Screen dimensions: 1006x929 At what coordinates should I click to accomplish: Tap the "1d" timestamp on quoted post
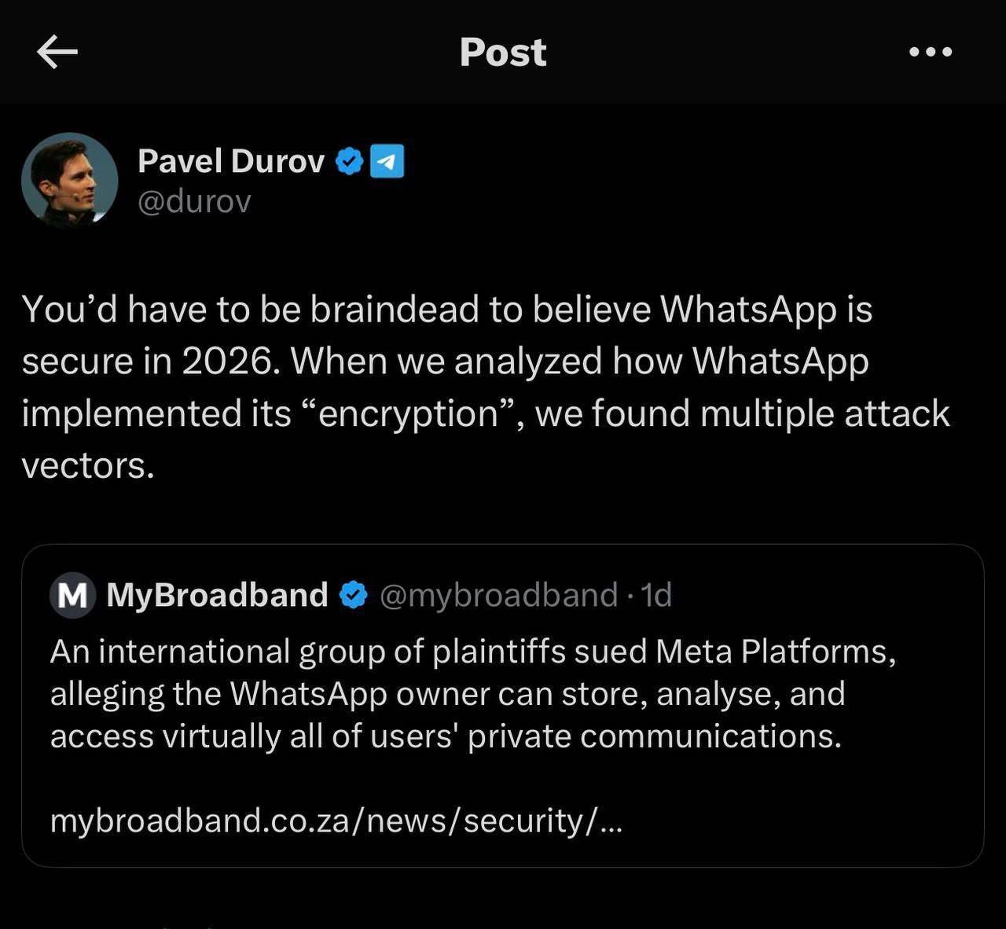(657, 595)
